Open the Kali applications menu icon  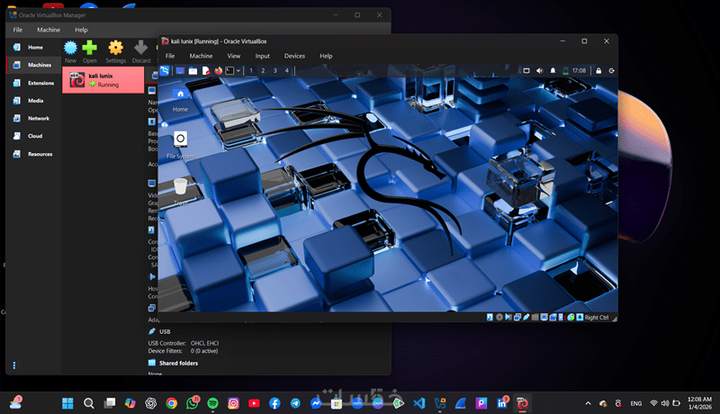[x=165, y=70]
